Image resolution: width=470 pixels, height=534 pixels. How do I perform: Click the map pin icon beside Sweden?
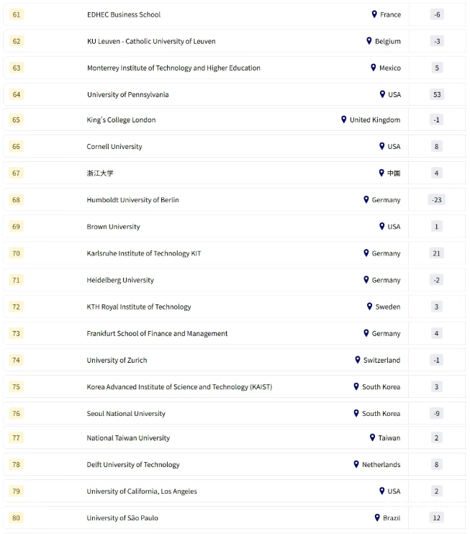coord(370,307)
